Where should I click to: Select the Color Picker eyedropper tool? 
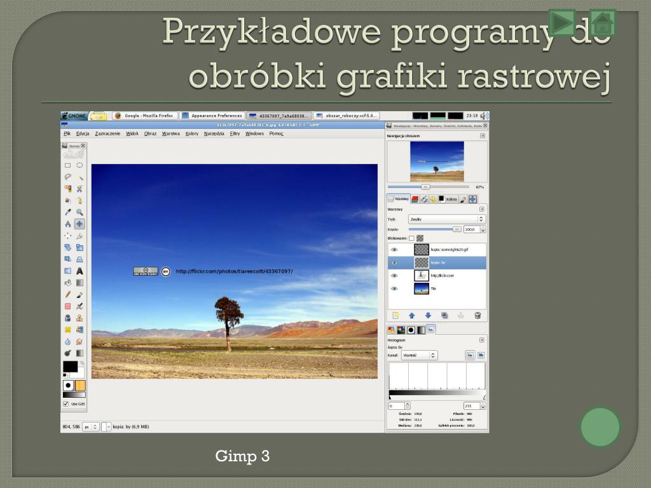(67, 212)
